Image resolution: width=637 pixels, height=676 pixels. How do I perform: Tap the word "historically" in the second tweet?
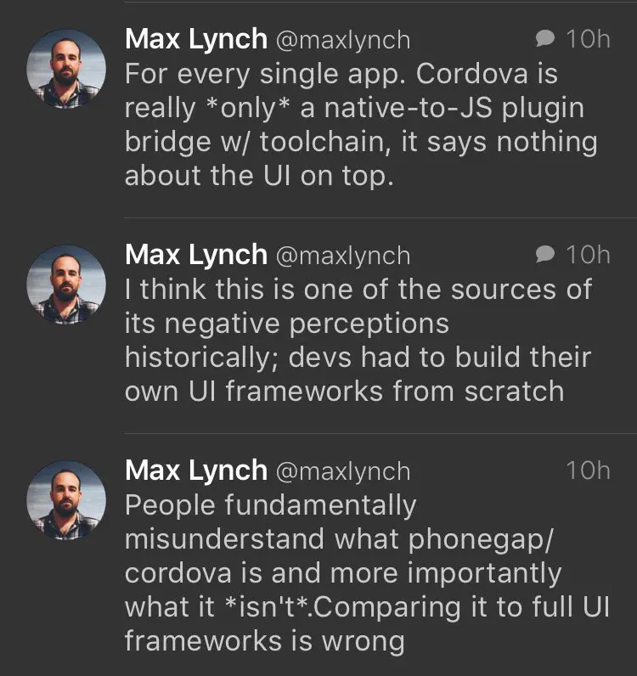tap(202, 358)
